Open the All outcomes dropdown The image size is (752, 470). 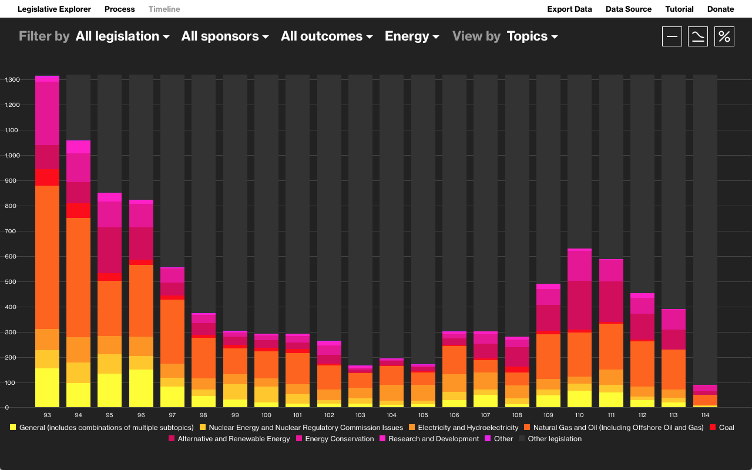coord(327,36)
